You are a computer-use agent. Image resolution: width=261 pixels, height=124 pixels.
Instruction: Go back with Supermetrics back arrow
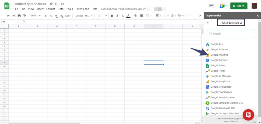click(208, 23)
